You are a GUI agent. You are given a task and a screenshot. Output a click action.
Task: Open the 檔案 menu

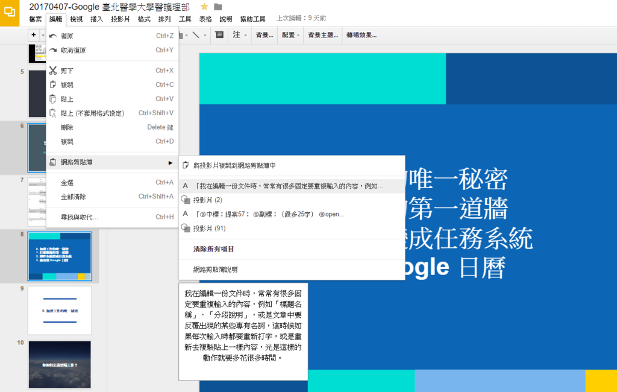pos(36,19)
